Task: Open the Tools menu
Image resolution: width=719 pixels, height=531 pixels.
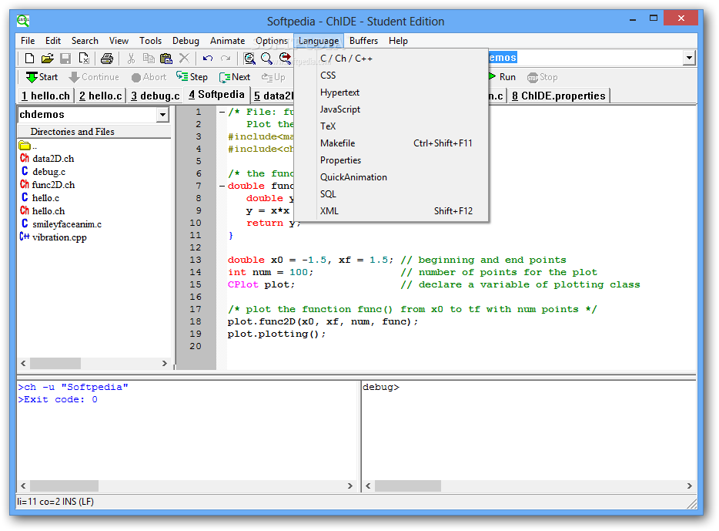Action: 150,41
